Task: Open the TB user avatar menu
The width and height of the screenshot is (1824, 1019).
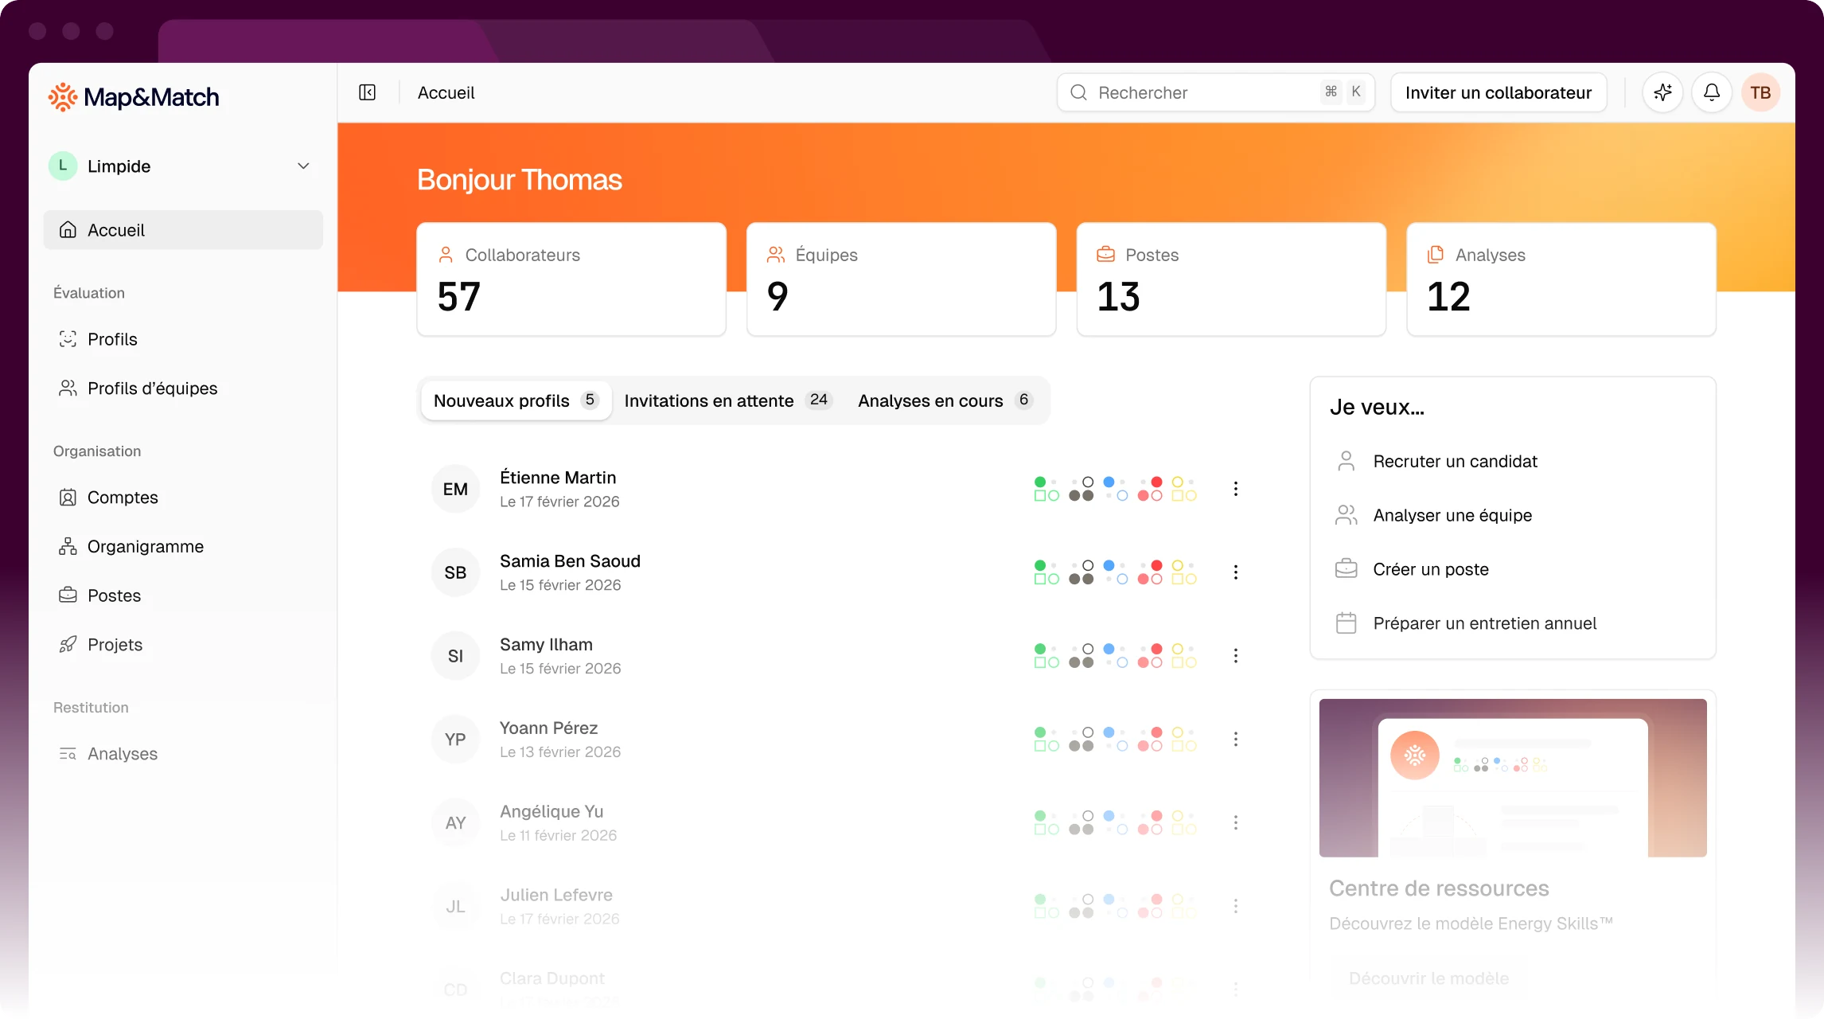Action: [x=1760, y=92]
